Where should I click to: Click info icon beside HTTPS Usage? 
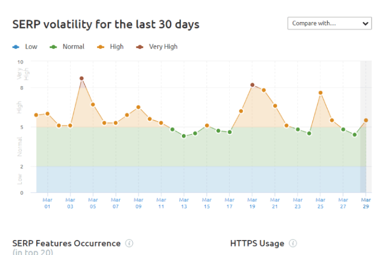click(293, 243)
